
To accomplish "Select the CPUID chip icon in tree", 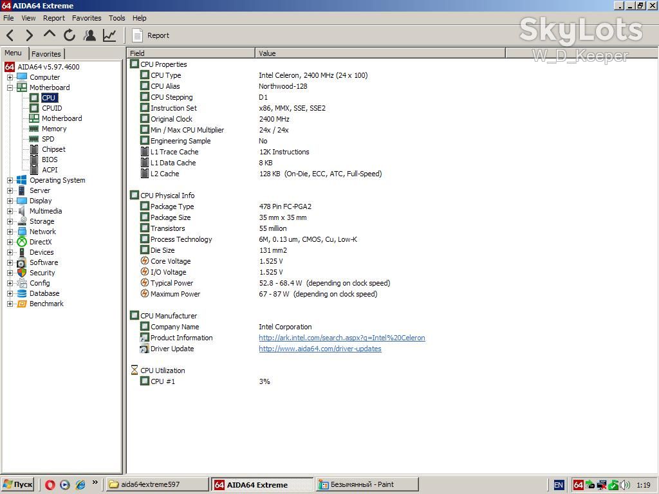I will click(34, 108).
